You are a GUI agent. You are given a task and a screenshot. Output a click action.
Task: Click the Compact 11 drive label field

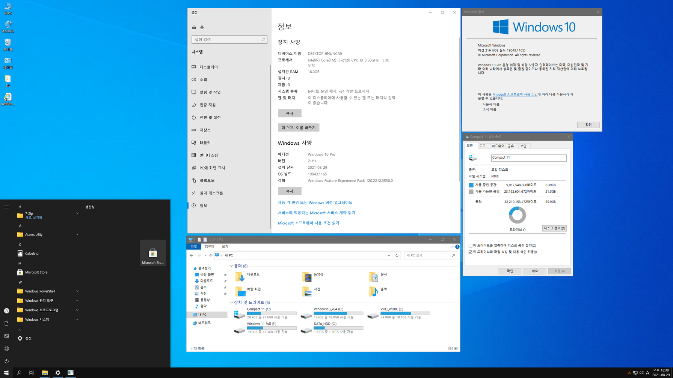coord(528,157)
